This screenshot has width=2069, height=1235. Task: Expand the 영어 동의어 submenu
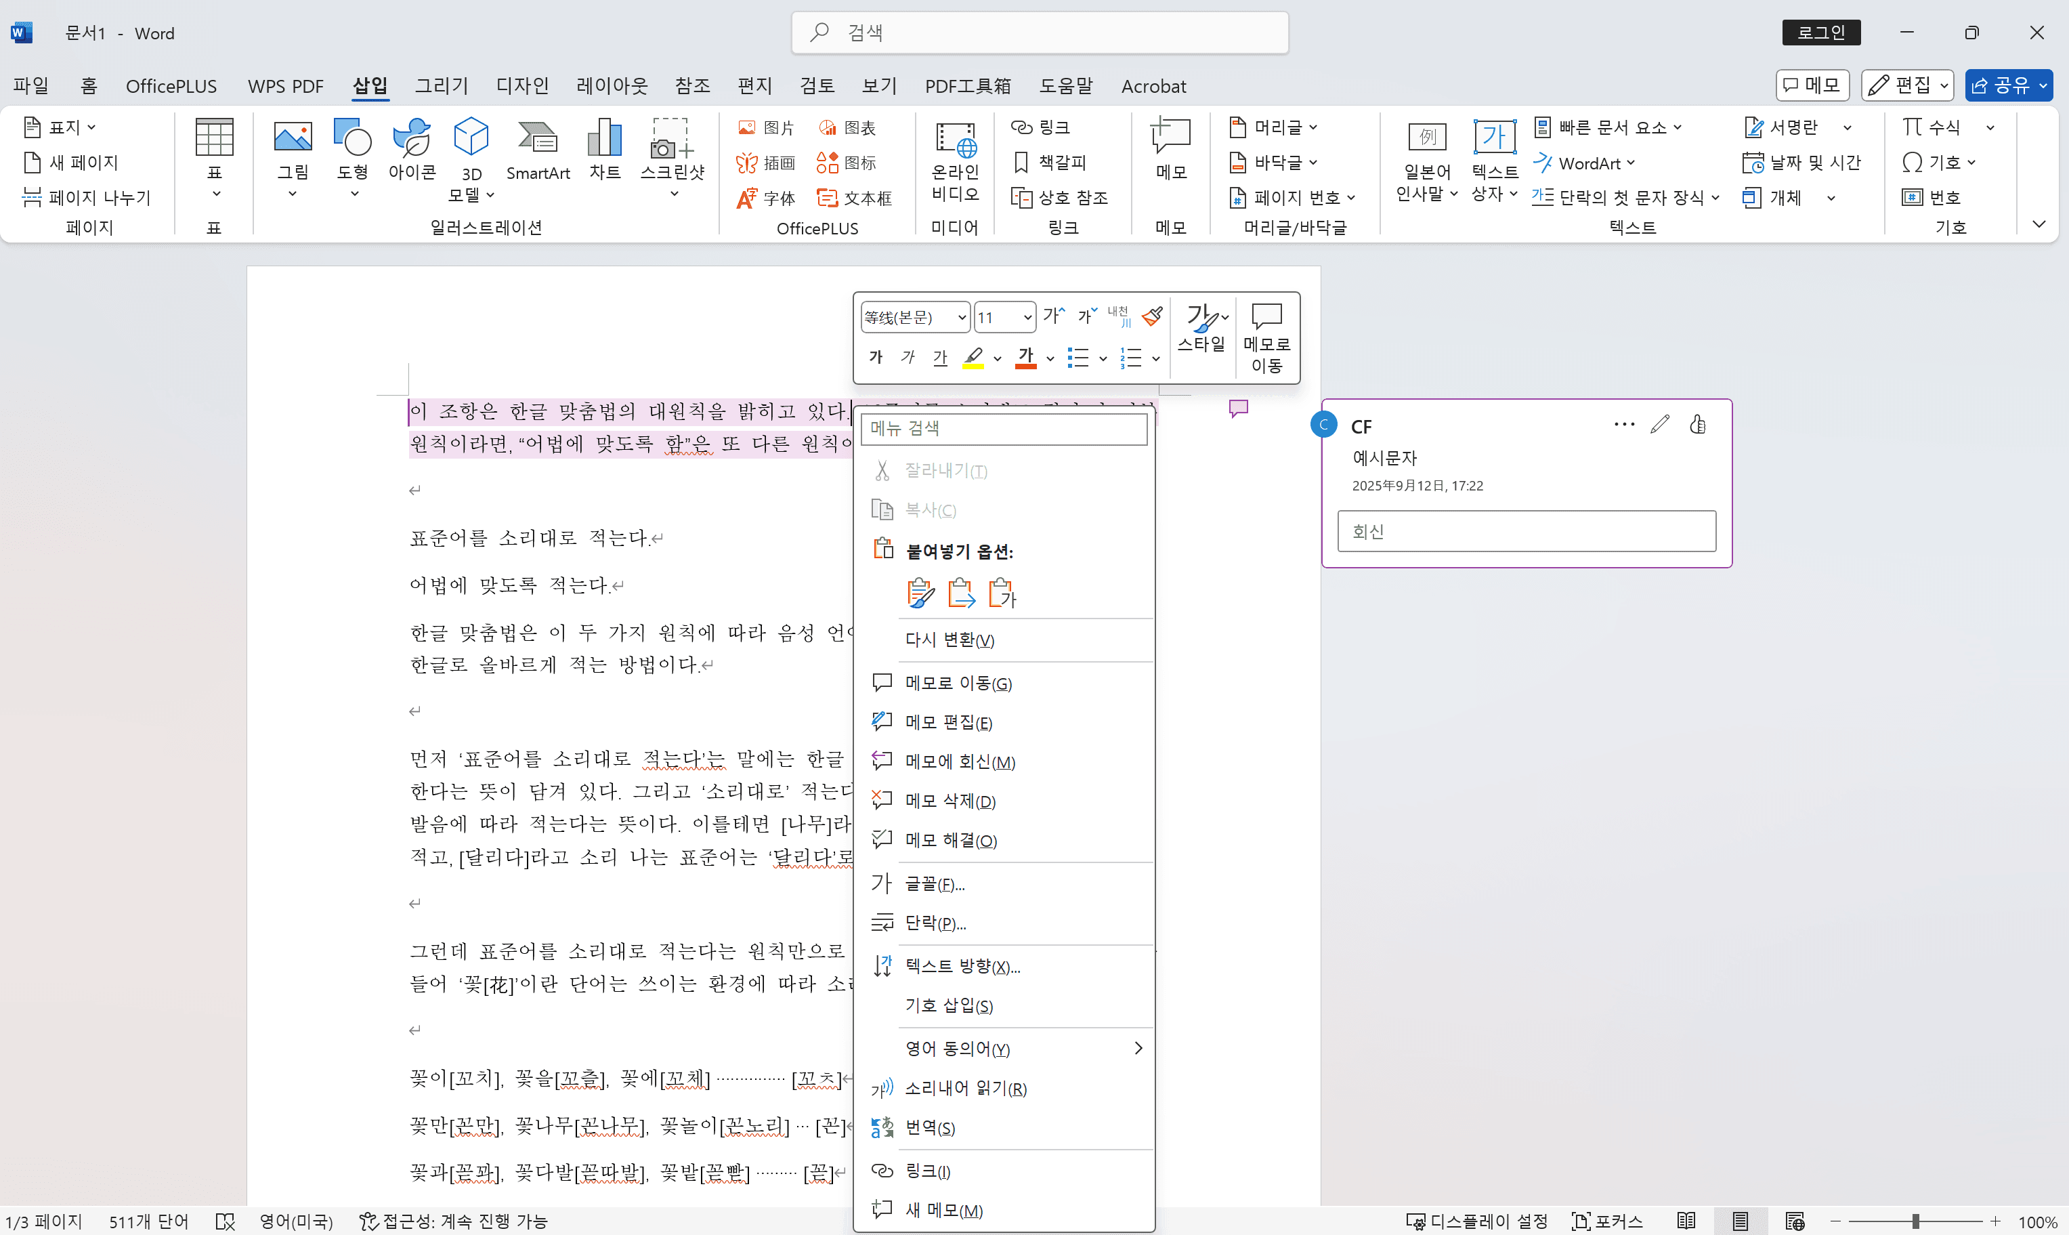coord(1139,1048)
